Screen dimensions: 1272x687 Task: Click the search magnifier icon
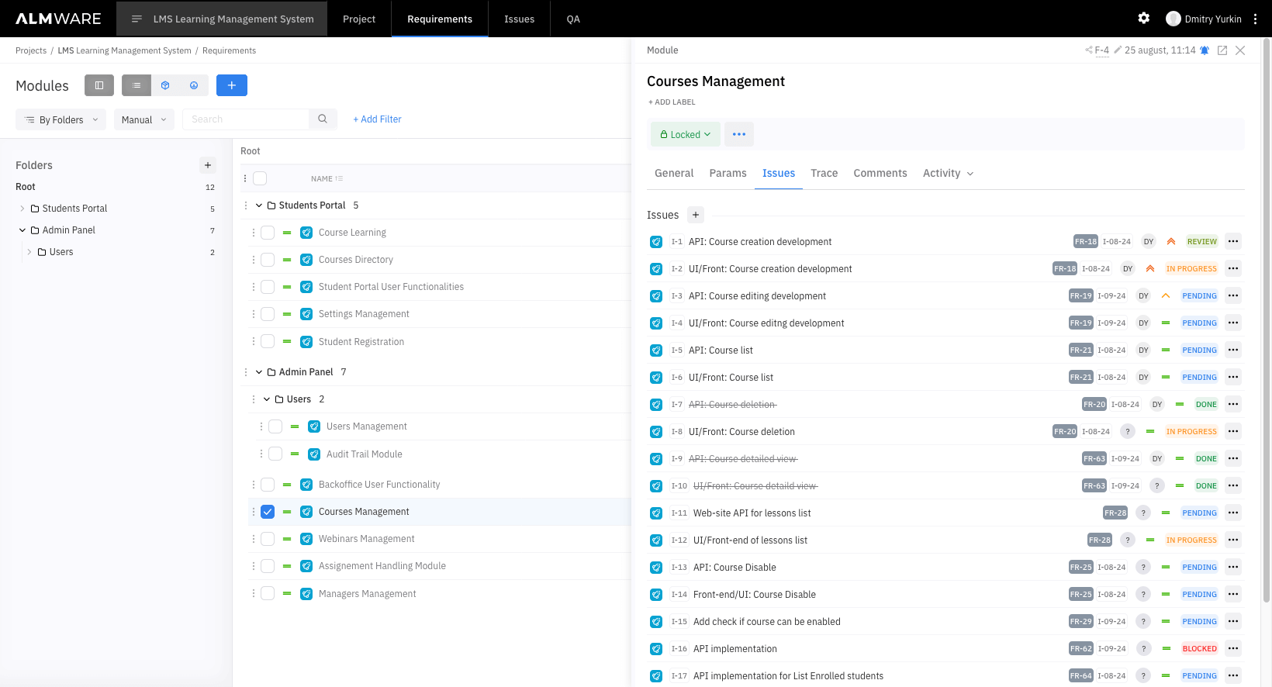coord(323,119)
